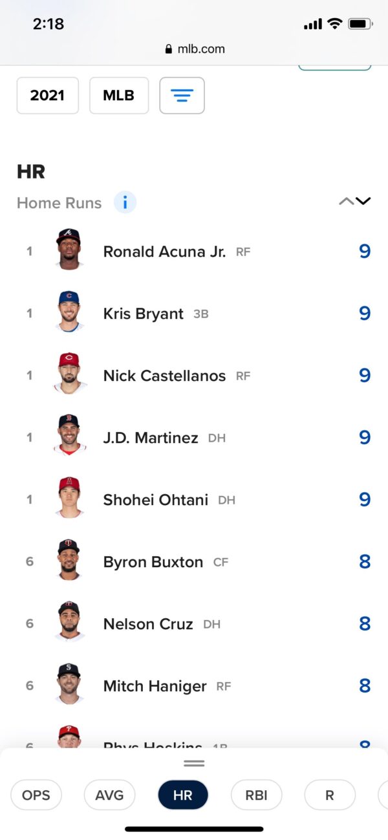
Task: Select the R runs stat tab
Action: pos(329,795)
